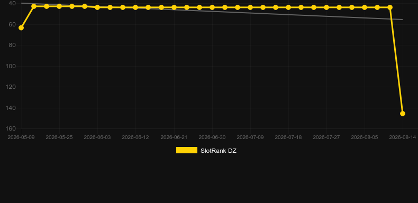
Task: Select the data point above 2026-06-30
Action: tap(212, 7)
